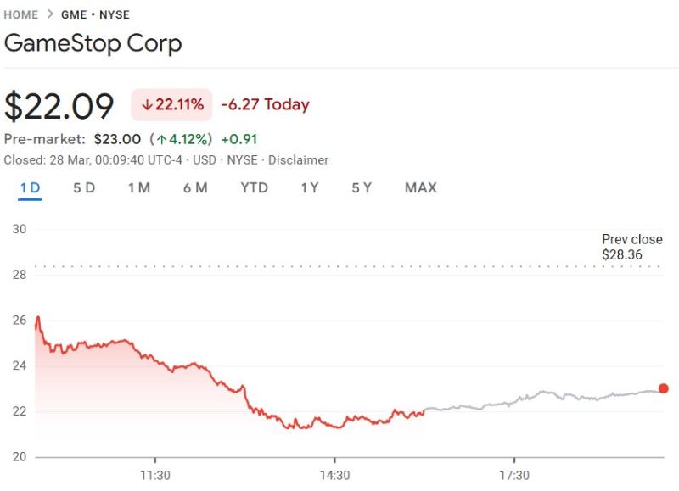Click the Prev close $28.36 label
679x491 pixels.
[631, 247]
